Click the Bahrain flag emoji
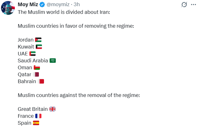This screenshot has height=127, width=201. coord(41,81)
